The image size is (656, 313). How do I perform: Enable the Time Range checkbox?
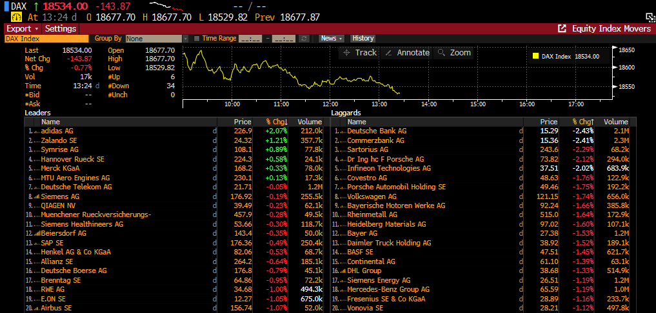pyautogui.click(x=197, y=39)
